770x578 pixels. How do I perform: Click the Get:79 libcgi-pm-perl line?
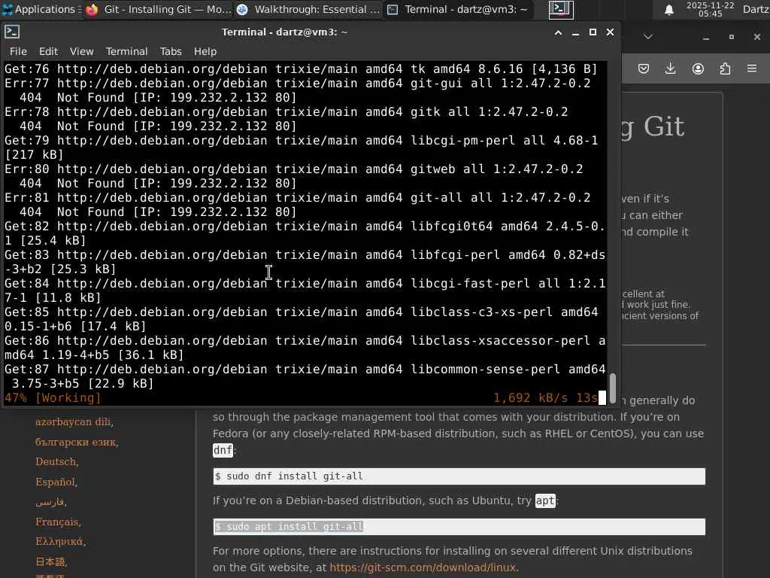tap(302, 140)
